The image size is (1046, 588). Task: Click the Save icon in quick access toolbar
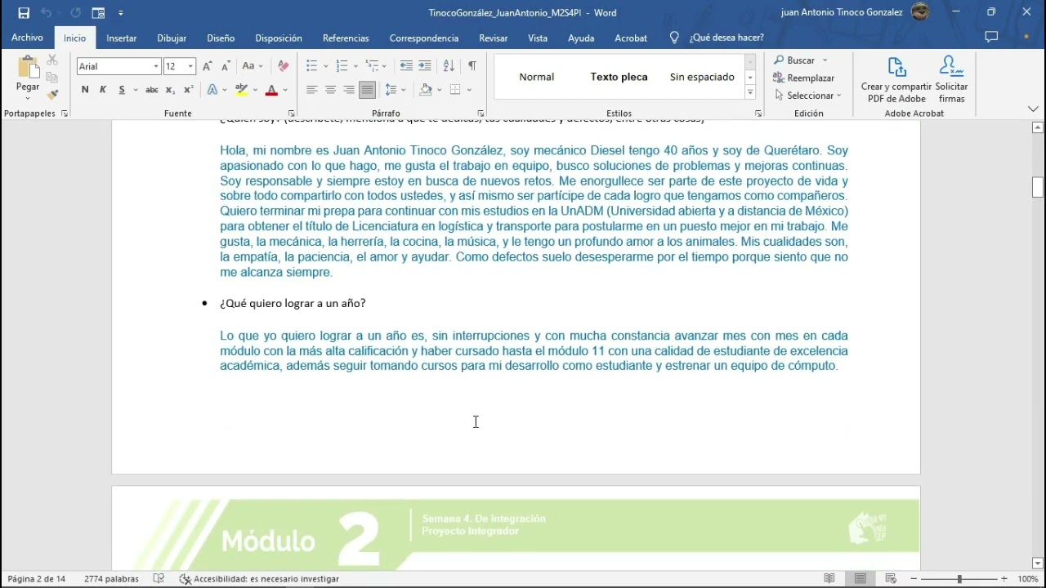[x=24, y=12]
